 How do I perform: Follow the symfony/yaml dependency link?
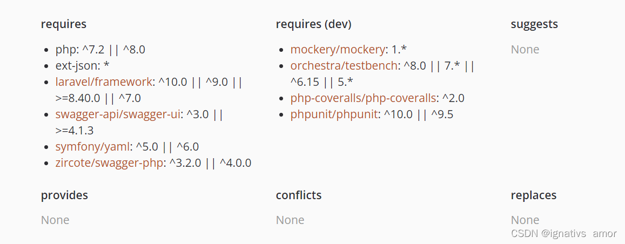[x=92, y=147]
